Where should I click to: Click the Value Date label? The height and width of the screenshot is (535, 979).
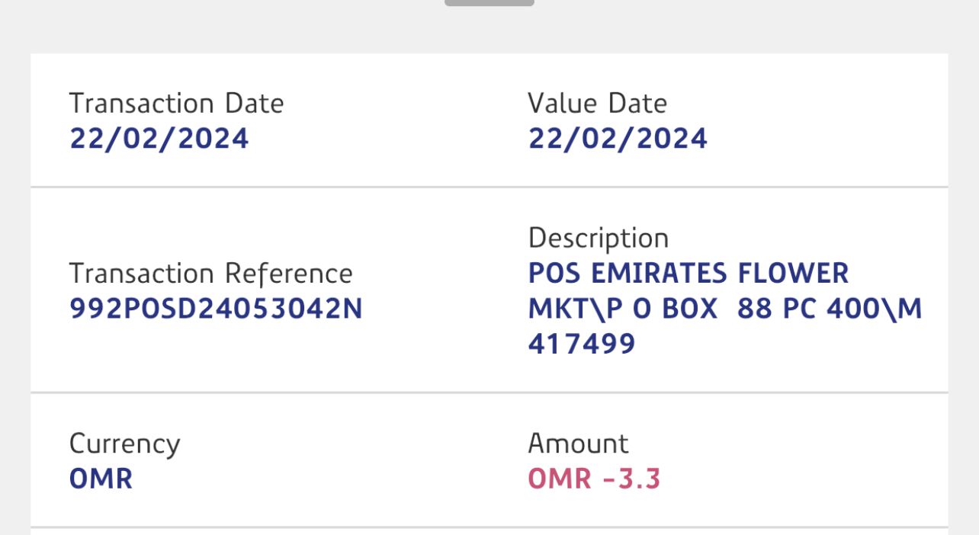coord(597,104)
